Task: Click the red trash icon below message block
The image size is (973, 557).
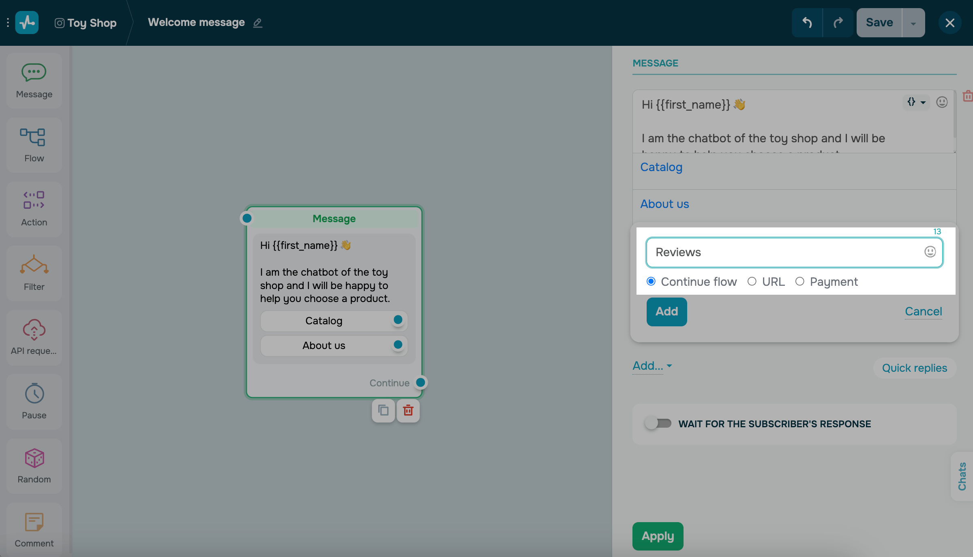Action: (408, 411)
